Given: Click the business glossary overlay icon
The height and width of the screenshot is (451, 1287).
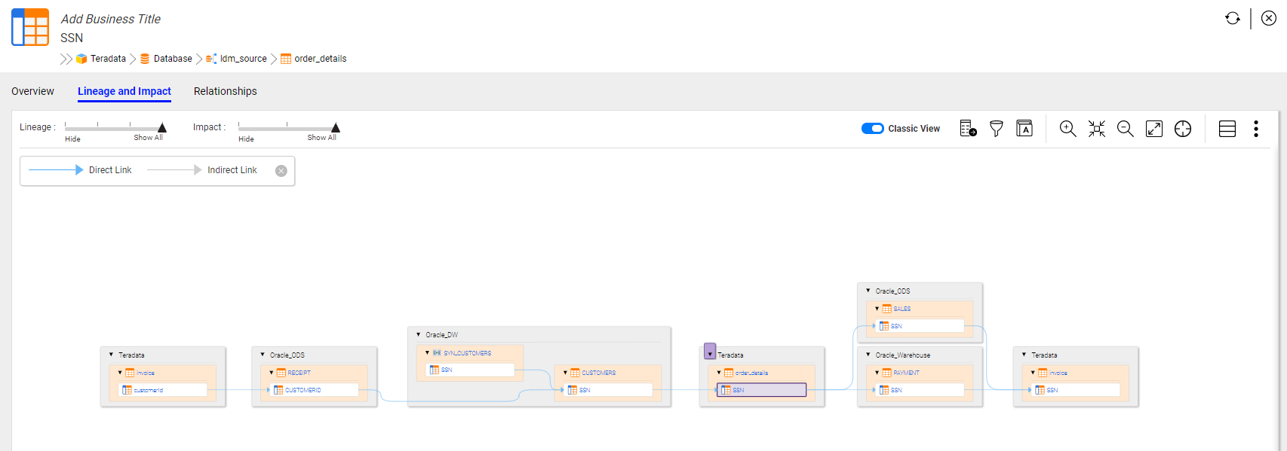Looking at the screenshot, I should (x=1024, y=129).
